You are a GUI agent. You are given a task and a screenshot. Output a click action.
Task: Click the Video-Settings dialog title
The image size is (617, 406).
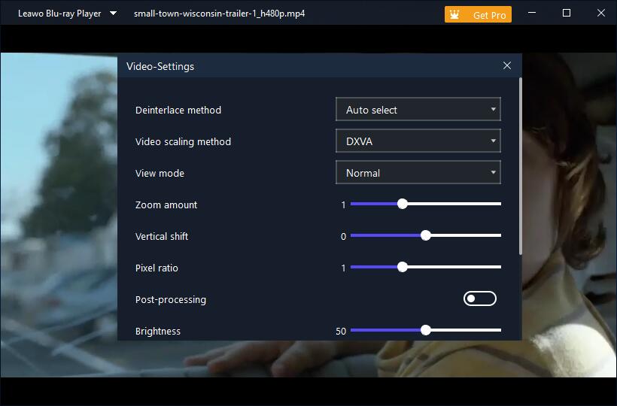pos(160,66)
